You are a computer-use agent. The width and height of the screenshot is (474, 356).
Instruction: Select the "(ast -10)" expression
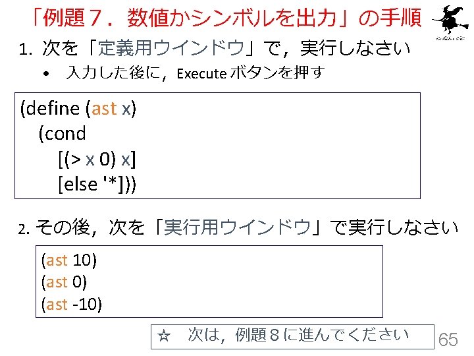click(x=72, y=304)
